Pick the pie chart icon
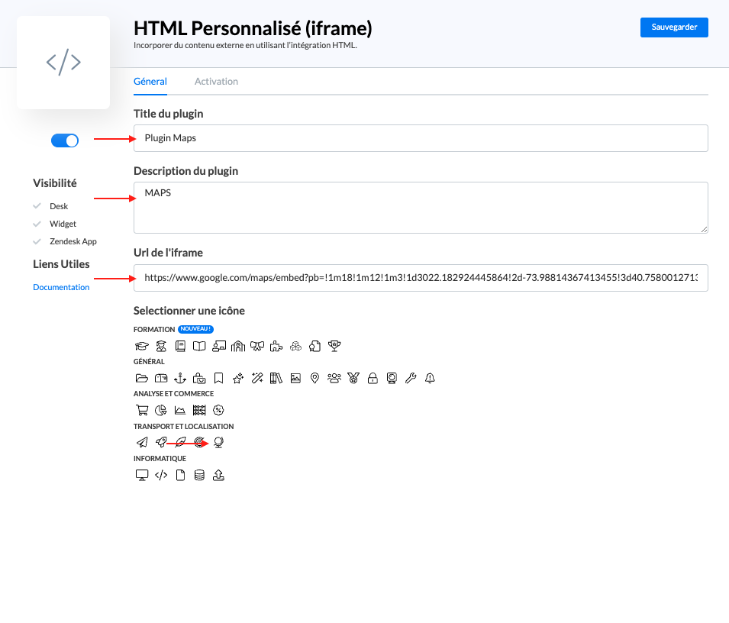This screenshot has width=729, height=623. point(161,410)
